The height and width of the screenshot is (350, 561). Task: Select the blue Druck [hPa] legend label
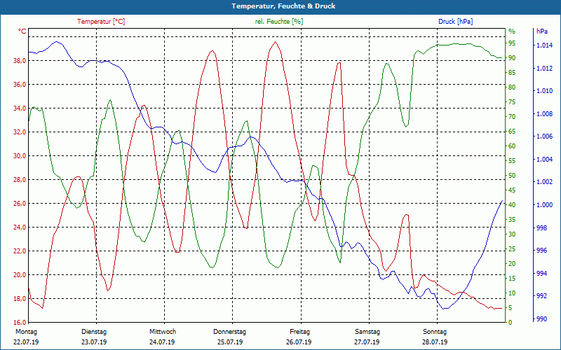(x=455, y=22)
